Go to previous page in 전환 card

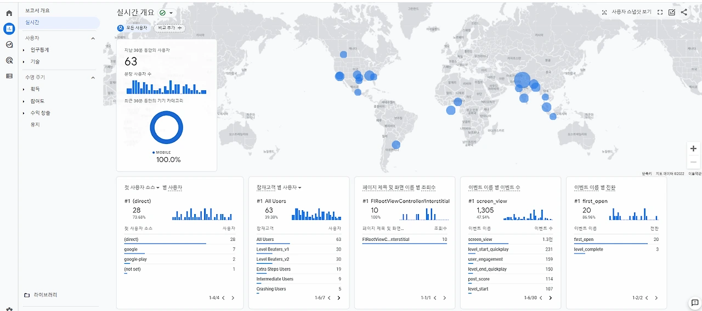click(647, 298)
